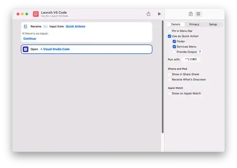The width and height of the screenshot is (237, 168).
Task: Uncheck Use as Quick Action
Action: [x=169, y=36]
